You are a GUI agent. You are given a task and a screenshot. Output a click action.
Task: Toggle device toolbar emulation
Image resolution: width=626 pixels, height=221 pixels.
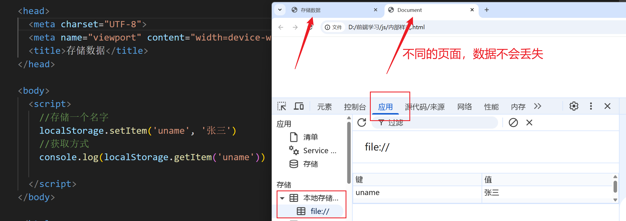[x=299, y=106]
